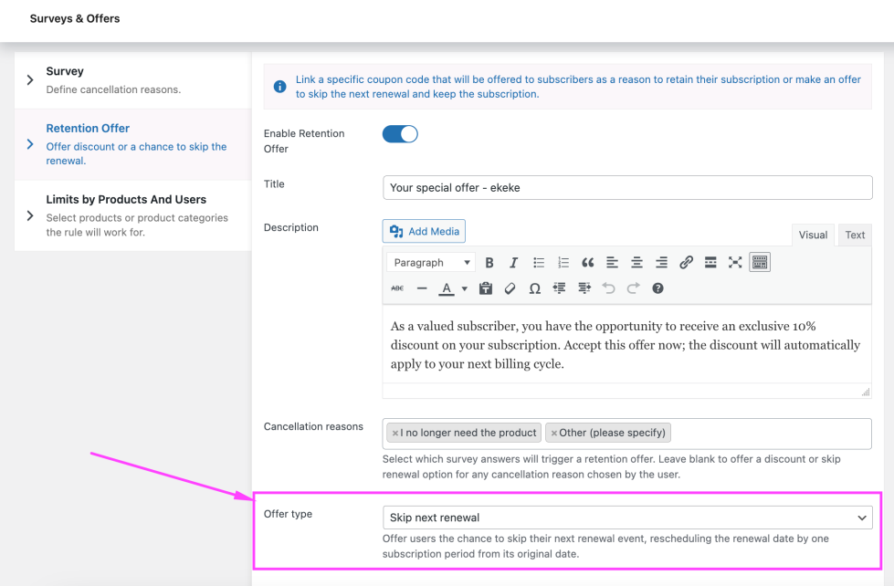Switch to the Text editor tab

click(855, 235)
